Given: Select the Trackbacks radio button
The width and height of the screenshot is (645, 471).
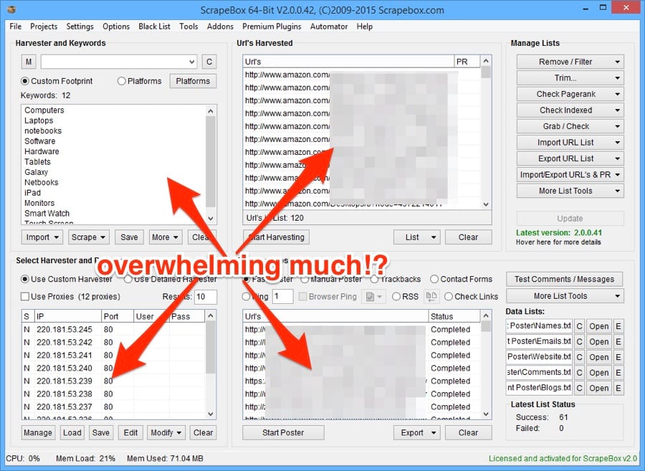Looking at the screenshot, I should click(374, 280).
